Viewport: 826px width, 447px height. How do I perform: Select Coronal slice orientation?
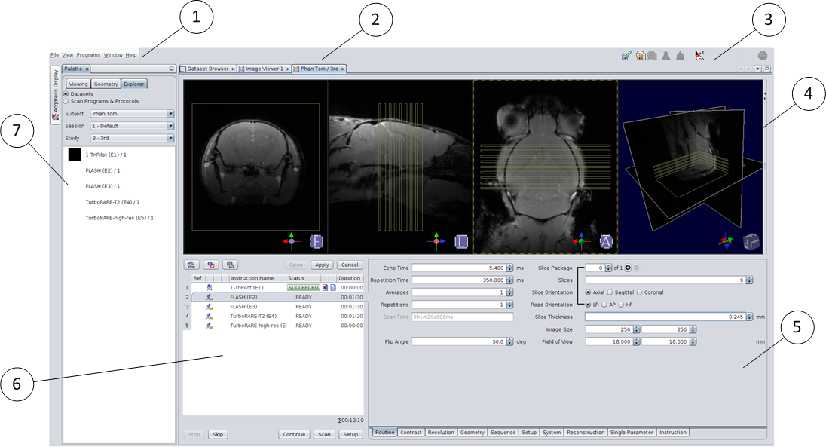639,292
